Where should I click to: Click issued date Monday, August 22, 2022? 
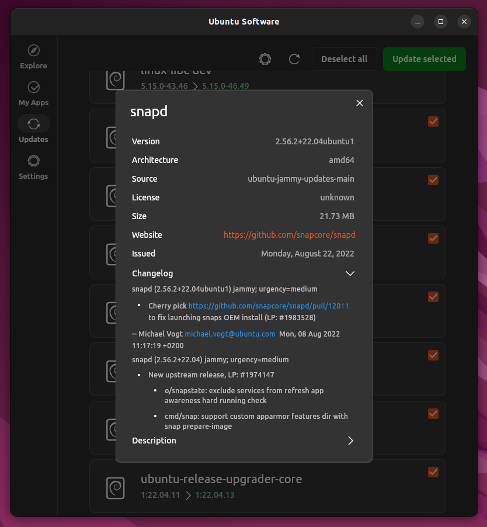click(x=308, y=254)
